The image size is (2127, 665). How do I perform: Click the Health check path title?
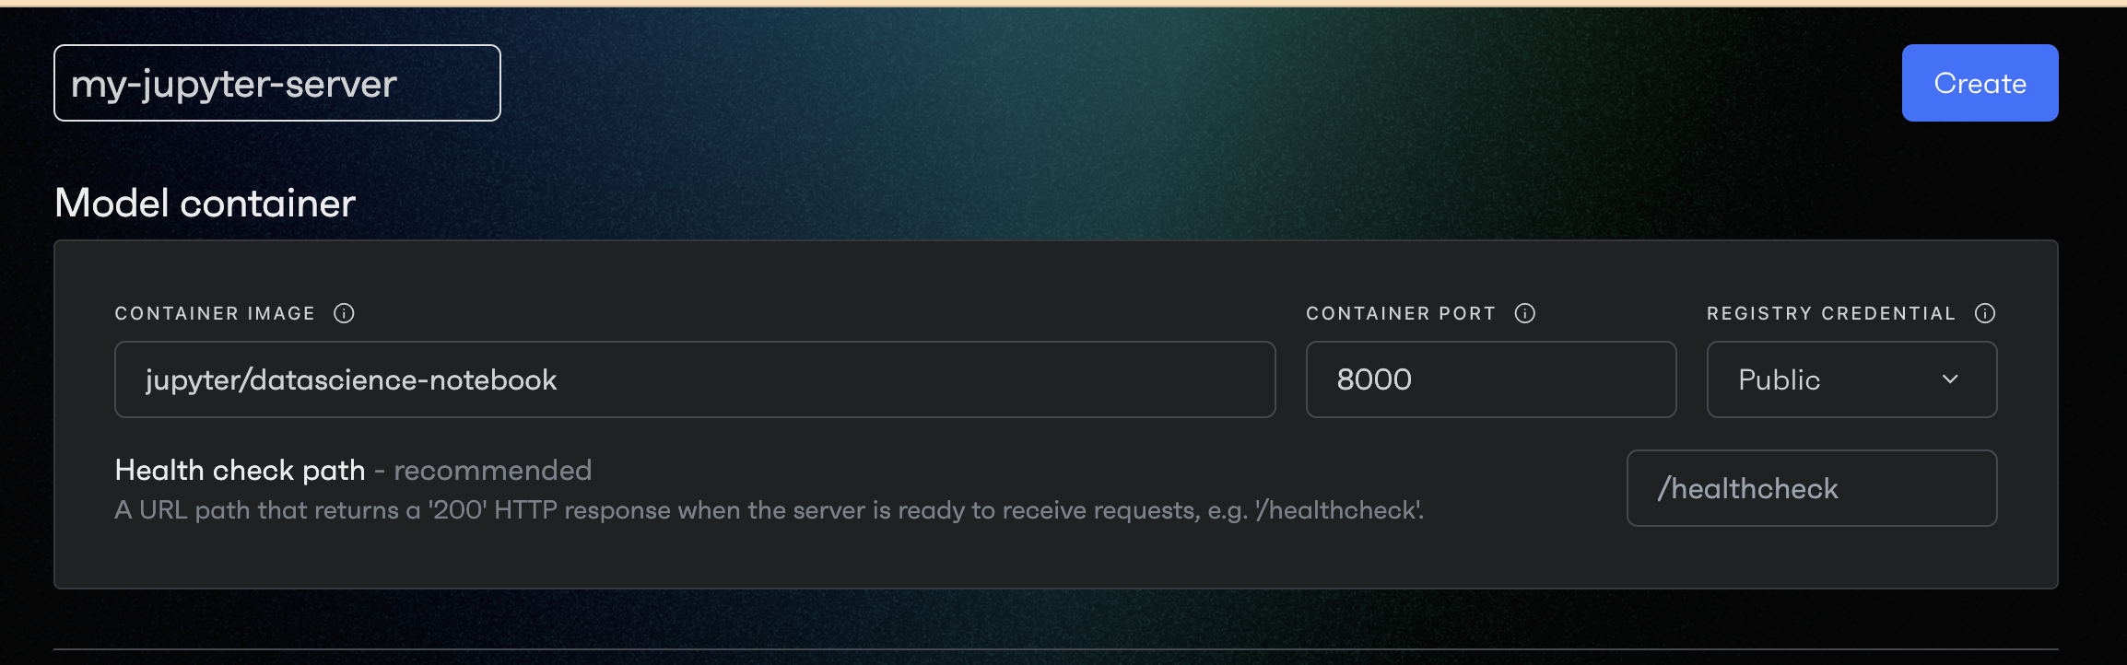(240, 471)
